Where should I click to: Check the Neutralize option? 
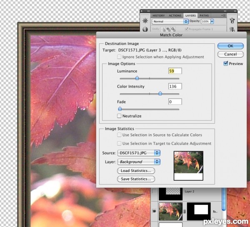(x=119, y=116)
